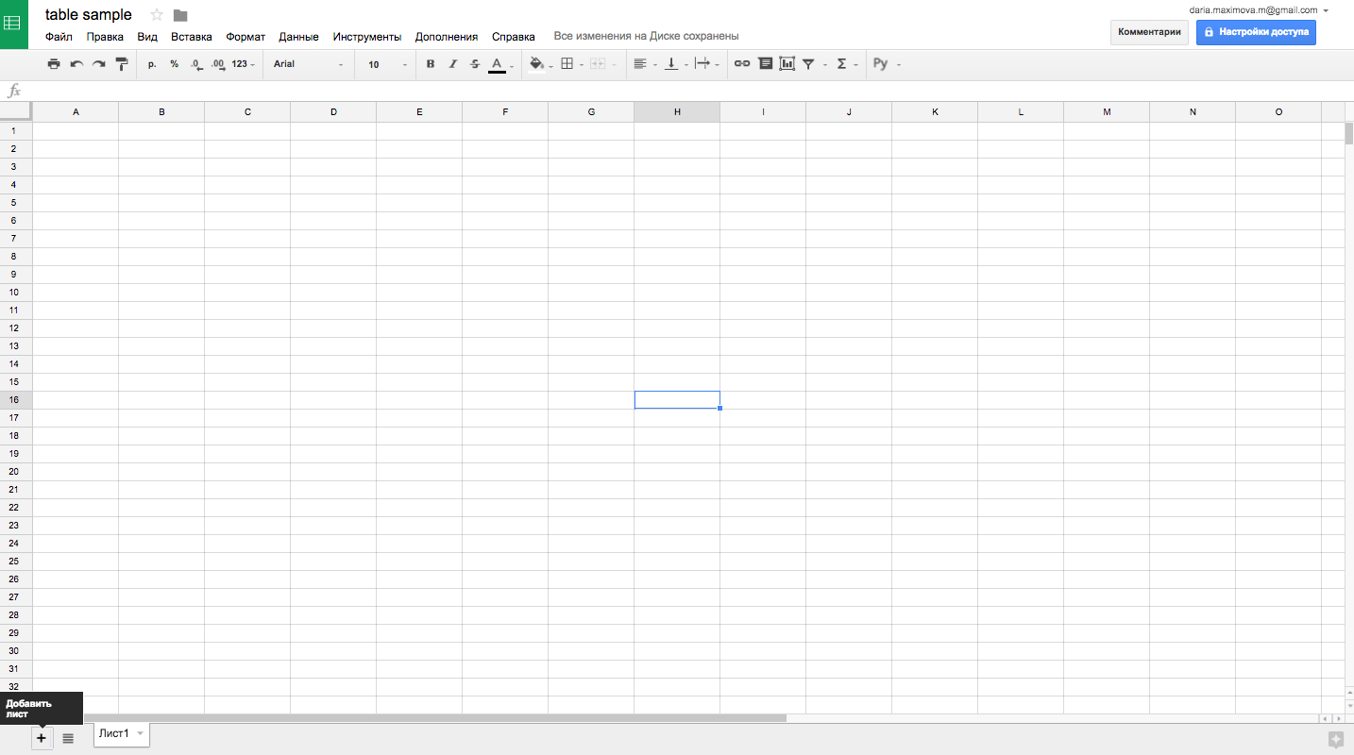The height and width of the screenshot is (755, 1354).
Task: Click the Google Sheets home icon
Action: click(15, 24)
